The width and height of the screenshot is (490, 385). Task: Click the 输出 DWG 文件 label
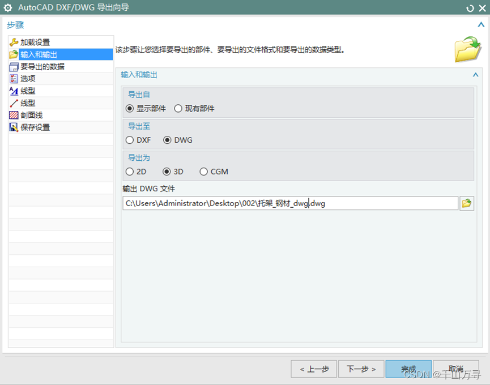click(x=149, y=189)
